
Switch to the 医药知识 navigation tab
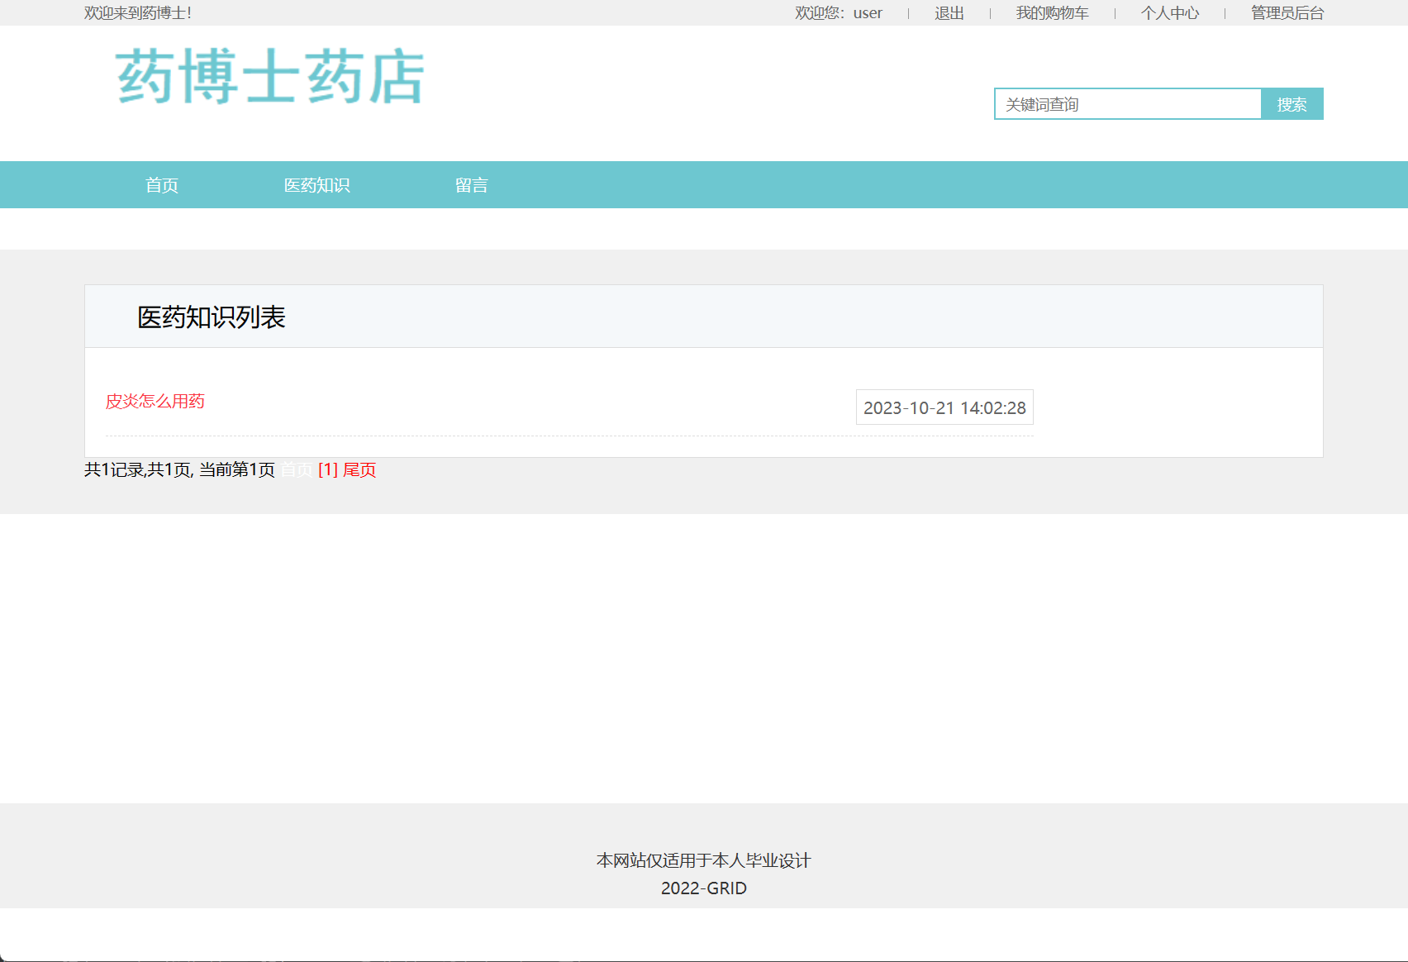click(317, 184)
